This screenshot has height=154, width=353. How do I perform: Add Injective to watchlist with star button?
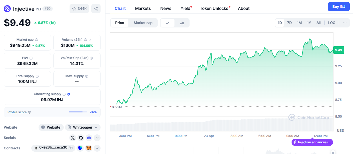pyautogui.click(x=79, y=9)
